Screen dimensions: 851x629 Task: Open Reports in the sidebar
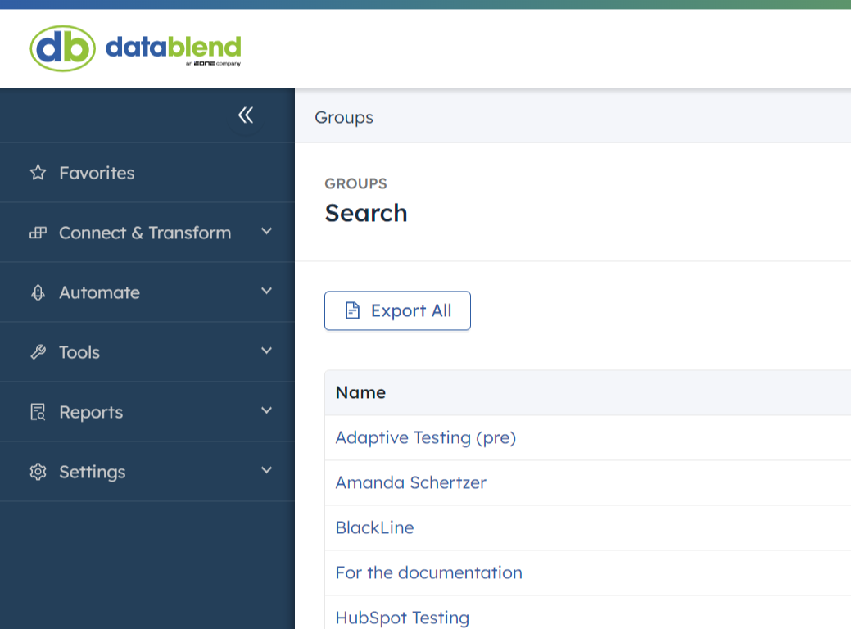pos(147,412)
